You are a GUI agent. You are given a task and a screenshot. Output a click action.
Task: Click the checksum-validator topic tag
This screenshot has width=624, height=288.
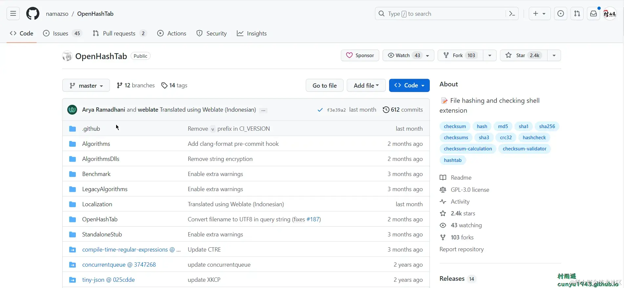pyautogui.click(x=525, y=149)
